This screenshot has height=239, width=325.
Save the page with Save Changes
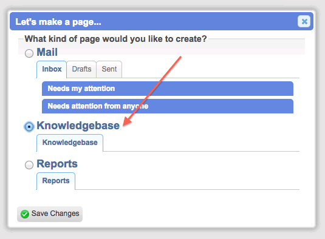click(50, 214)
